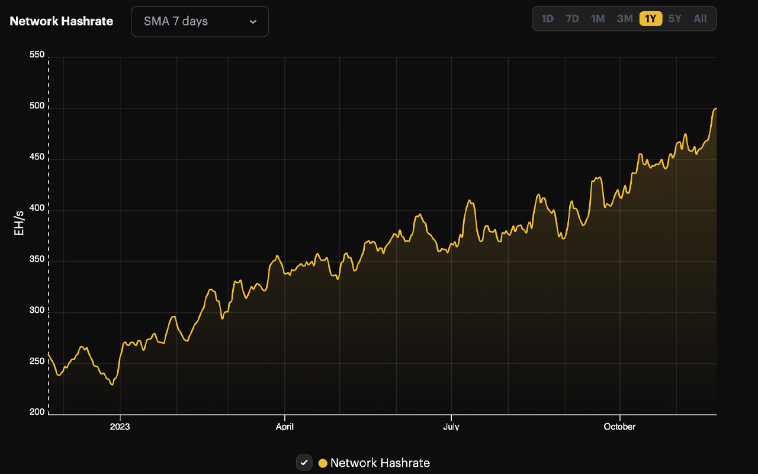Switch to the 5Y range
This screenshot has height=474, width=758.
tap(675, 18)
